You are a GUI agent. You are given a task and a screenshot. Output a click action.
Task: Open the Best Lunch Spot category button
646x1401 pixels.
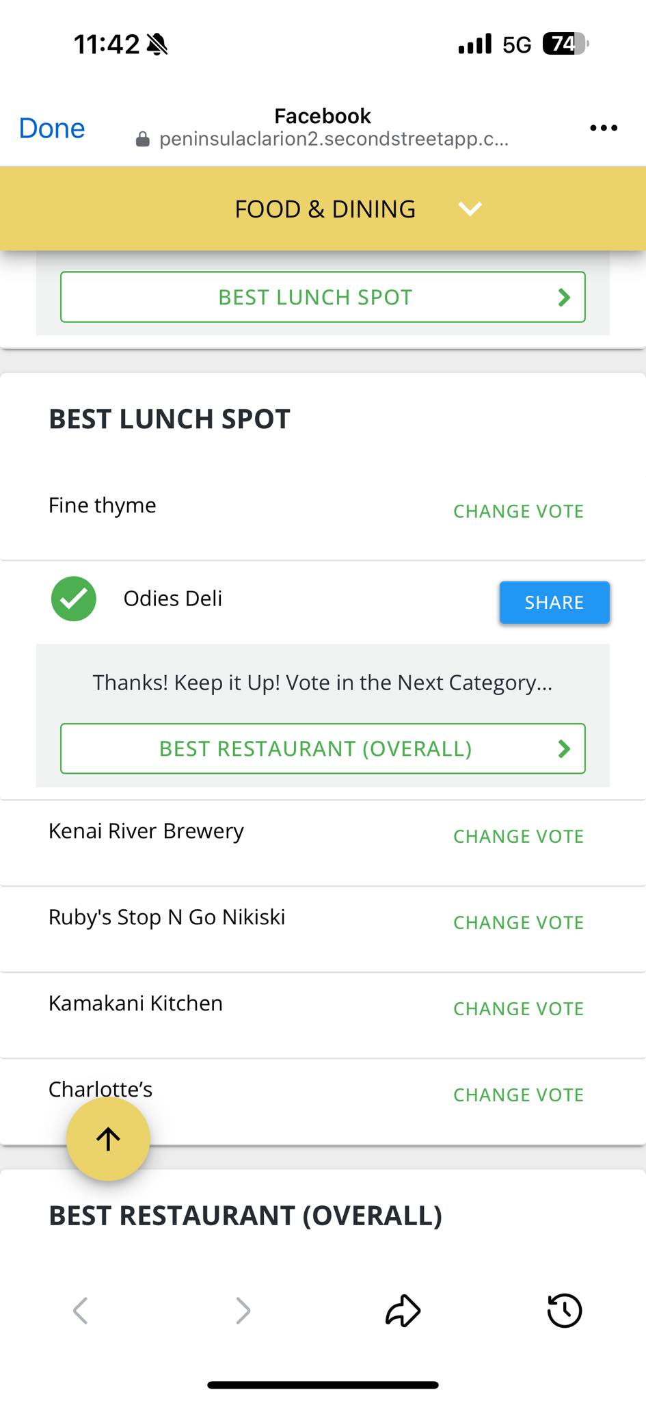(323, 297)
